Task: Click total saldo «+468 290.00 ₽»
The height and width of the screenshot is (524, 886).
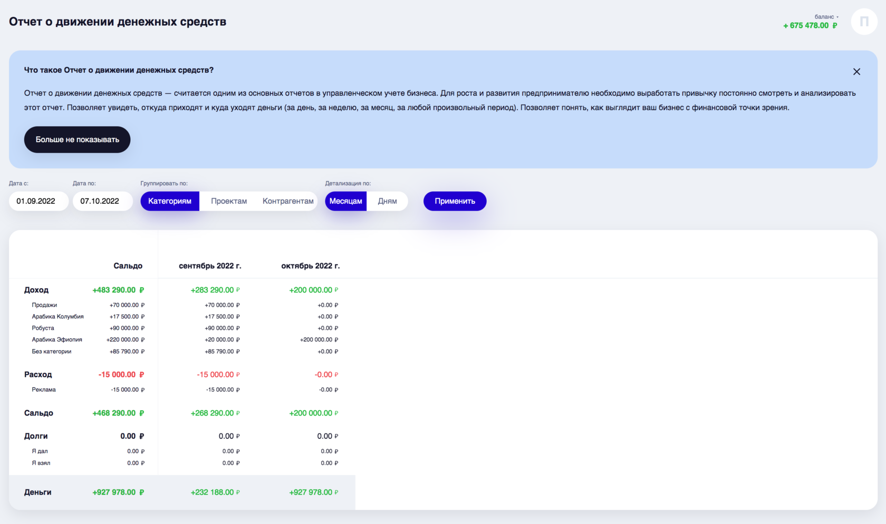Action: (x=118, y=413)
